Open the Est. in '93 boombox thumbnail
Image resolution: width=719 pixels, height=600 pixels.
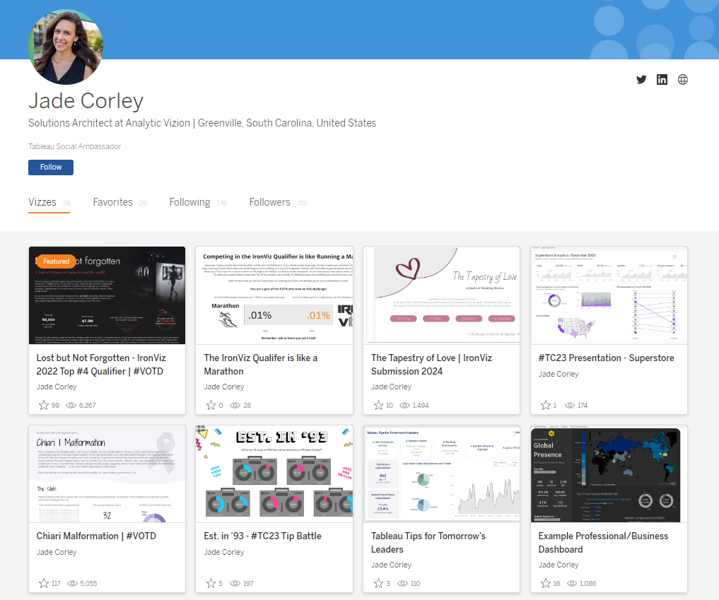click(274, 473)
